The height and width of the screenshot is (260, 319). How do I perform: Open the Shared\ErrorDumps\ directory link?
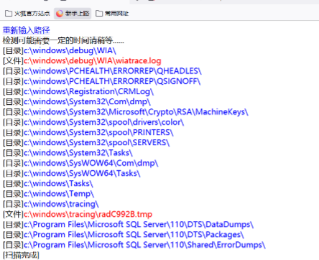pyautogui.click(x=144, y=246)
